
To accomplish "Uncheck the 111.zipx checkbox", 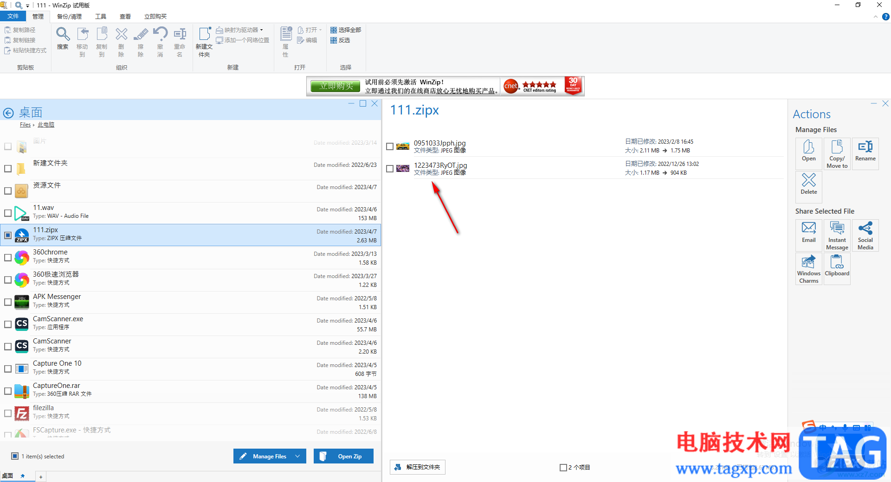I will pyautogui.click(x=8, y=235).
